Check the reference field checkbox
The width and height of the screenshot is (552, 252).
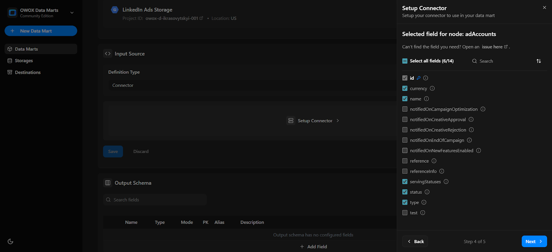point(405,161)
